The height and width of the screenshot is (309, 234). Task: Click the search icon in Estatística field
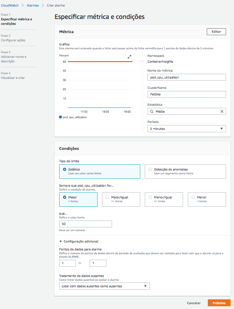pos(152,112)
